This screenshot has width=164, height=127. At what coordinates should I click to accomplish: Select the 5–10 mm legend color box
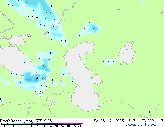pyautogui.click(x=28, y=124)
